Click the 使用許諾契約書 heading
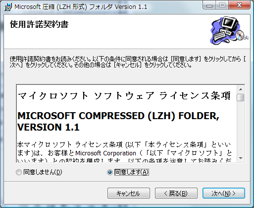Image resolution: width=254 pixels, height=208 pixels. pos(39,24)
